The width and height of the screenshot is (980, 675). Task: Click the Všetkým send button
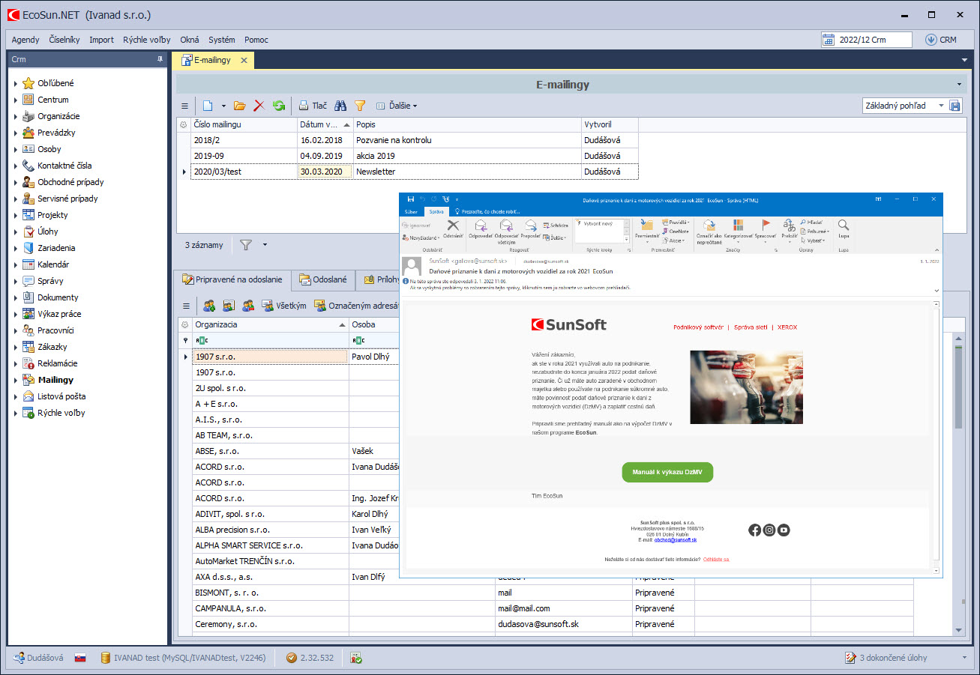click(283, 306)
